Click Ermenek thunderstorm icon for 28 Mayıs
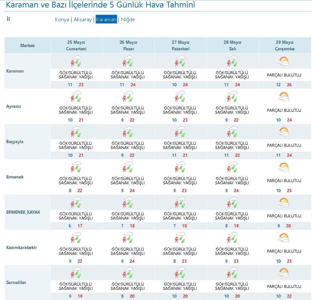This screenshot has width=312, height=300. tap(232, 167)
